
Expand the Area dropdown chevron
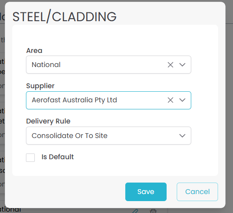(x=182, y=65)
